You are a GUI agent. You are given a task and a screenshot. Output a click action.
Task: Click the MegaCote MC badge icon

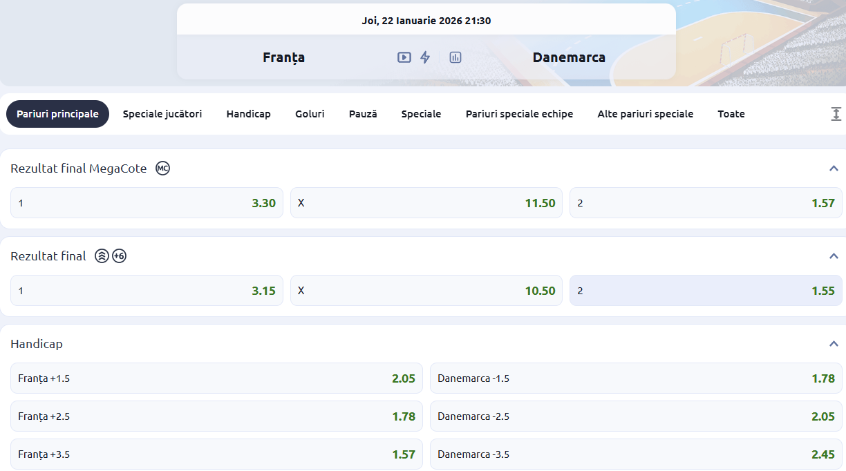(x=162, y=168)
